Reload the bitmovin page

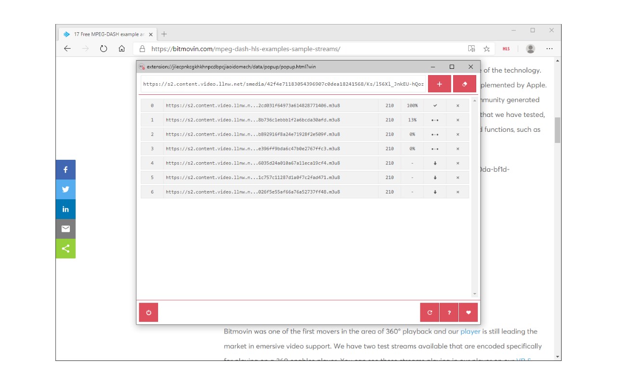click(x=103, y=49)
